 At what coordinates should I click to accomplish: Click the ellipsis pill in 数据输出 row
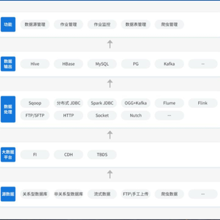203,64
